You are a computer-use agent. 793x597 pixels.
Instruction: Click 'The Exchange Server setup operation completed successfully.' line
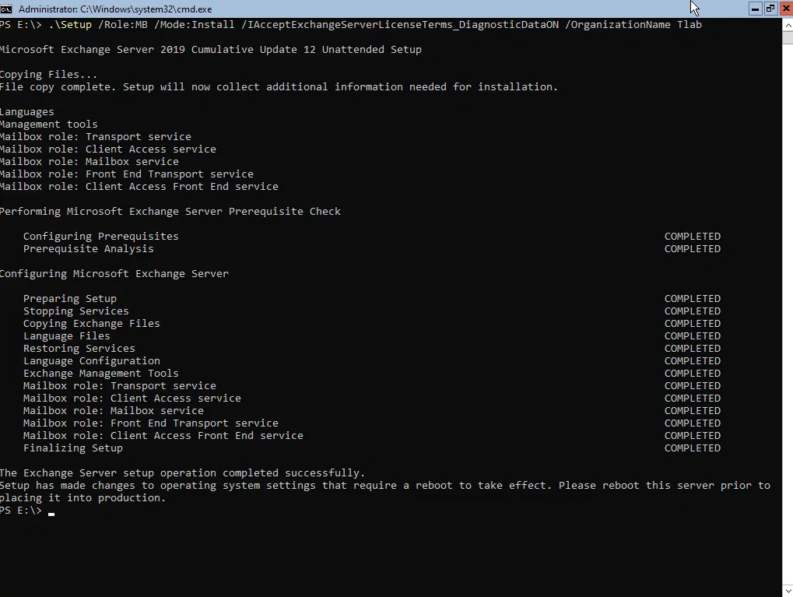[182, 473]
